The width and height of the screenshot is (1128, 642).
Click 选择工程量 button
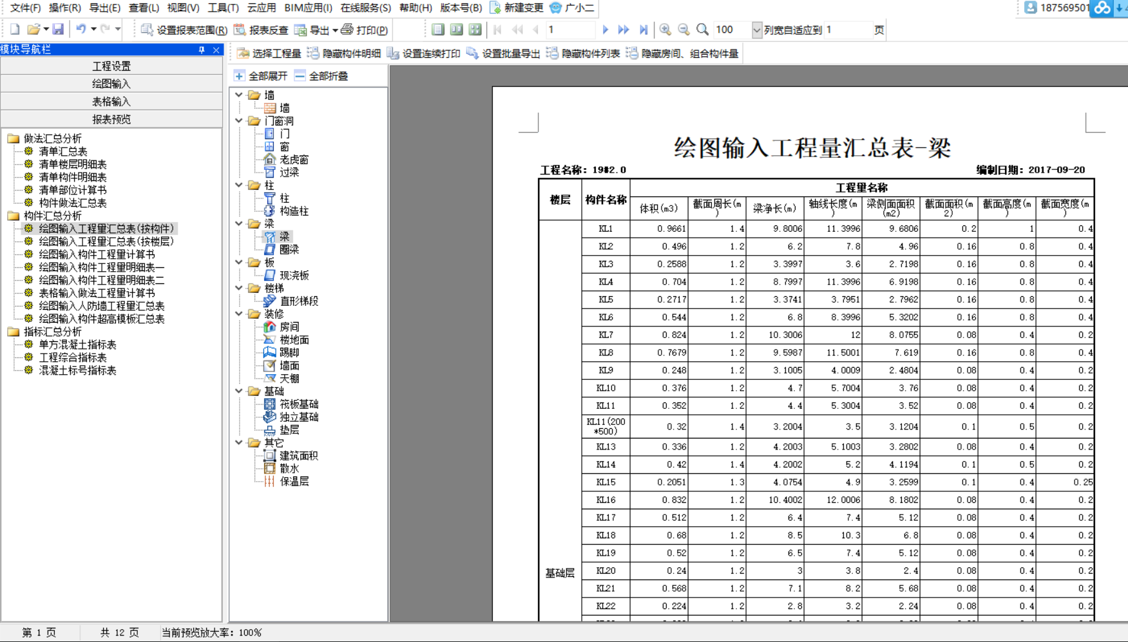[269, 53]
